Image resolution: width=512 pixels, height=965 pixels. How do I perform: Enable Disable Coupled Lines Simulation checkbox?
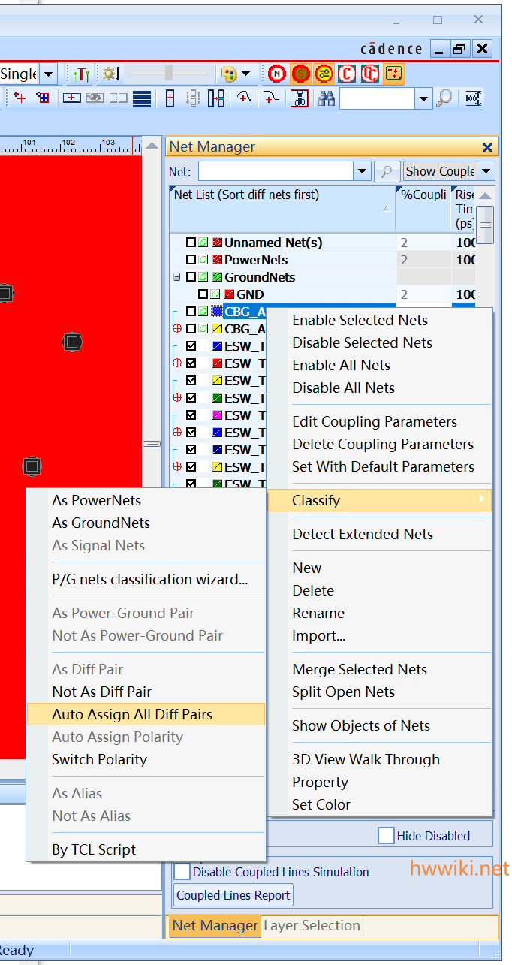point(182,872)
